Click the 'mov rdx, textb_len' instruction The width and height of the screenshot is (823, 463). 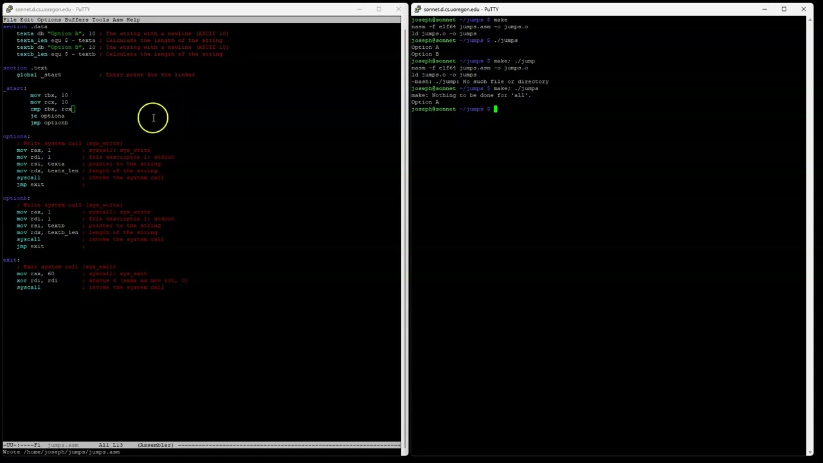pos(48,233)
